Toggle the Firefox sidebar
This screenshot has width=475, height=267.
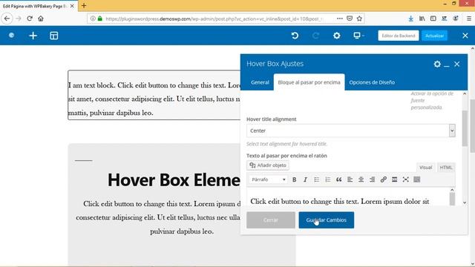[x=433, y=19]
